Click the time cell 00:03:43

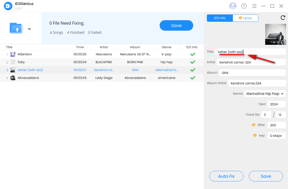(80, 78)
